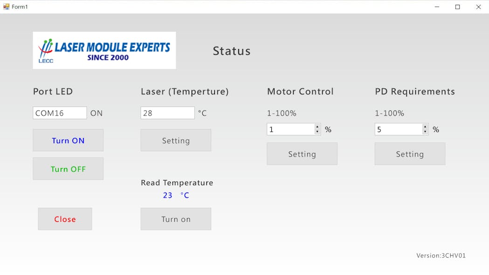The height and width of the screenshot is (275, 489).
Task: Click the PD Requirements Setting button
Action: tap(410, 154)
